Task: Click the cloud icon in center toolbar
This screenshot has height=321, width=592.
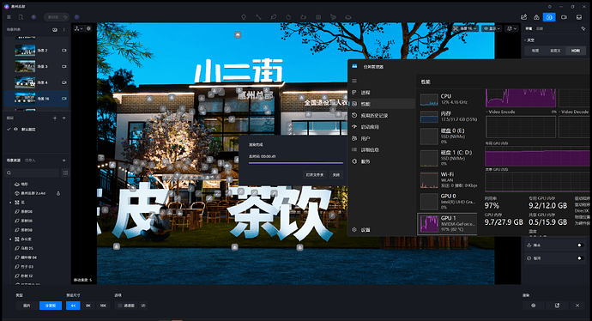Action: (348, 17)
